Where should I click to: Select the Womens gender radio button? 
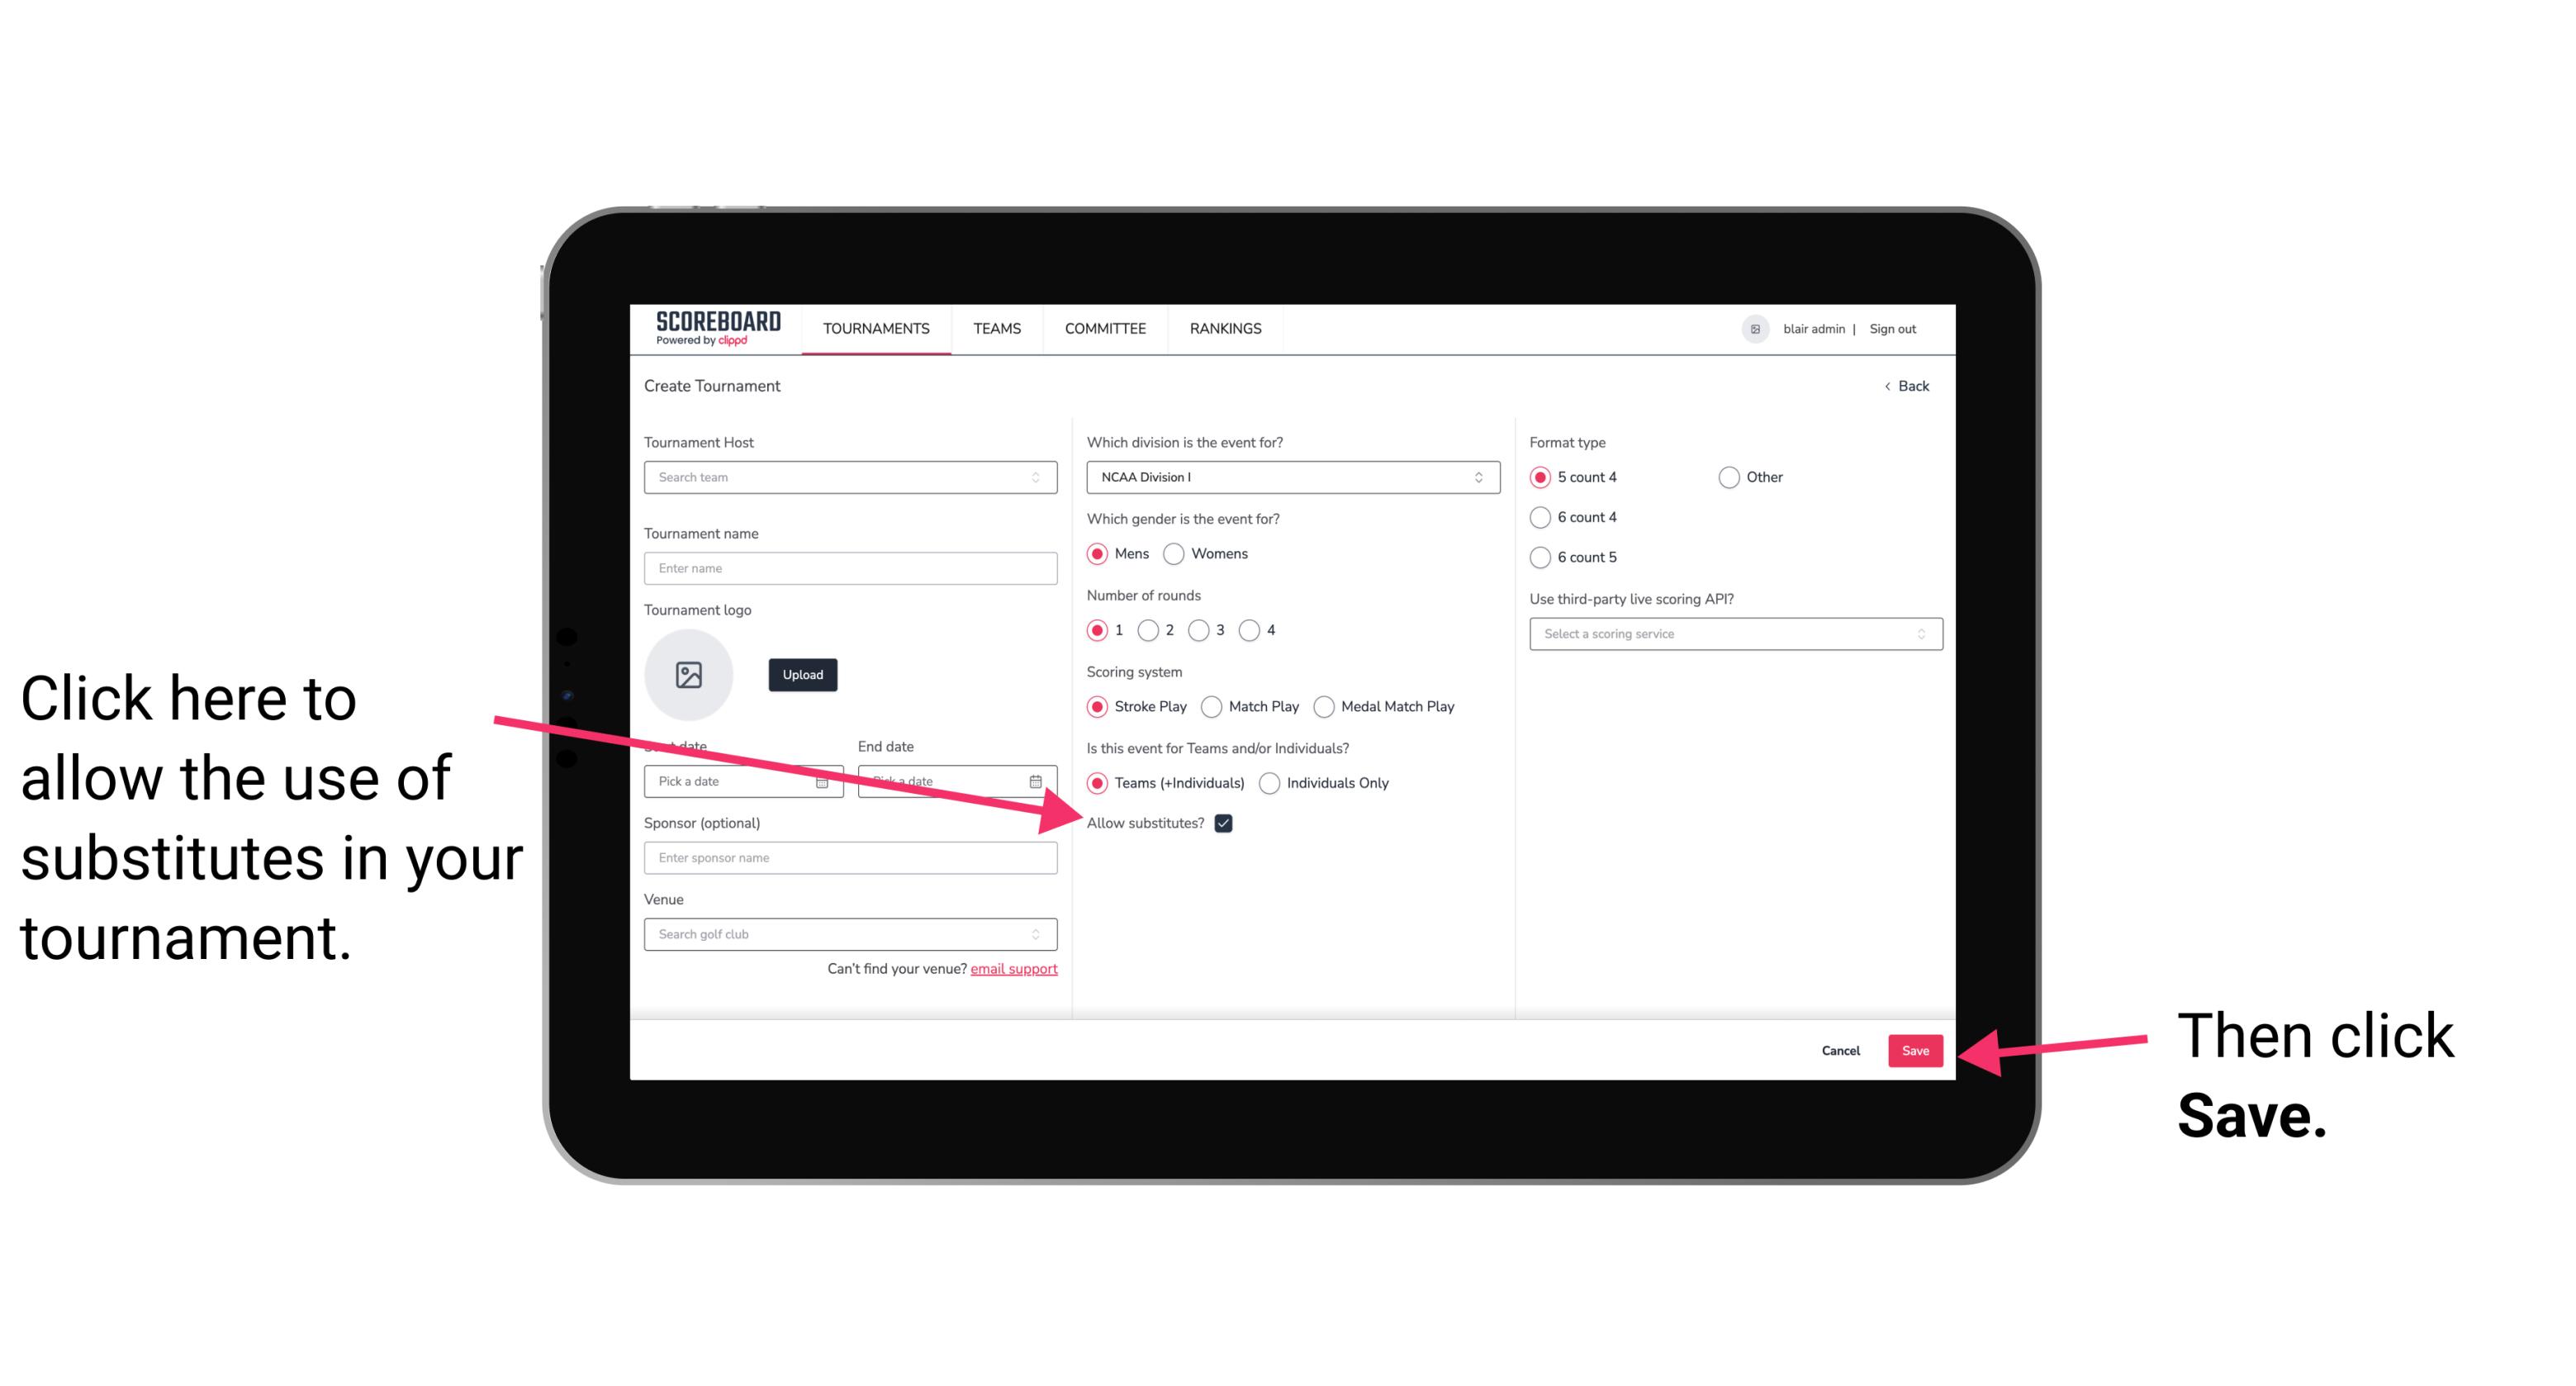(1177, 555)
